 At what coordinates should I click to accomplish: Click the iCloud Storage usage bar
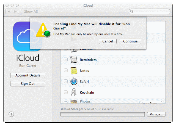[x=103, y=114]
